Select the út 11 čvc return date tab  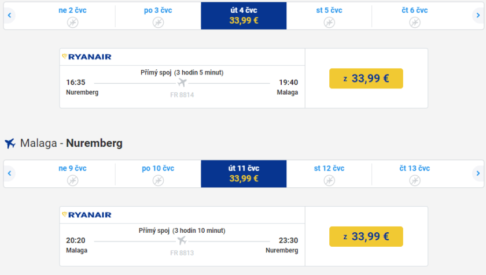tap(244, 173)
